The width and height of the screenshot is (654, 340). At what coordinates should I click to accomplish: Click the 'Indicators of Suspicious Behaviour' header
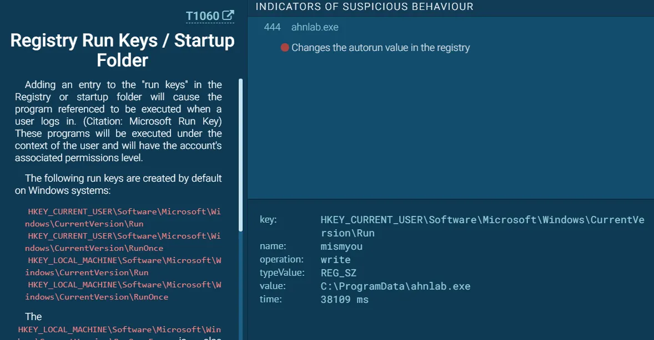pos(364,7)
